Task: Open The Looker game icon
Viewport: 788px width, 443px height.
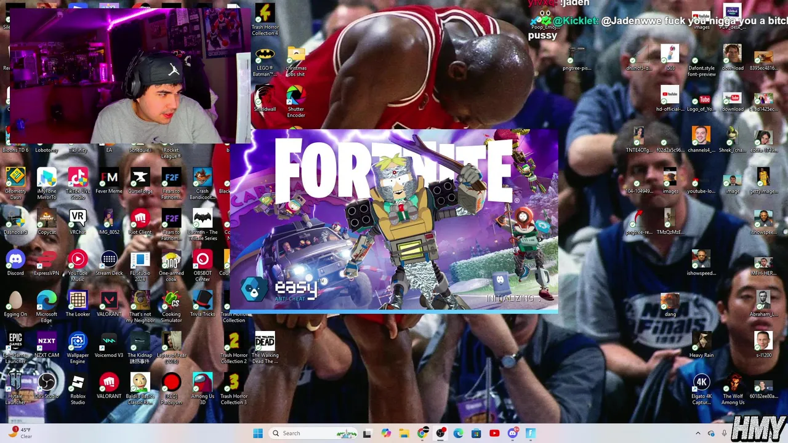Action: coord(78,304)
